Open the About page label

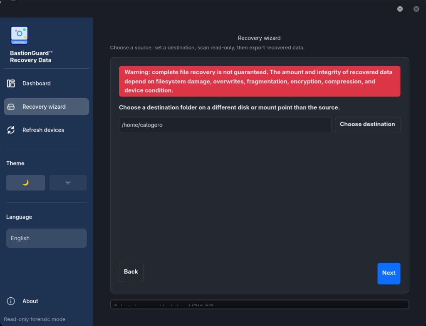[x=30, y=301]
